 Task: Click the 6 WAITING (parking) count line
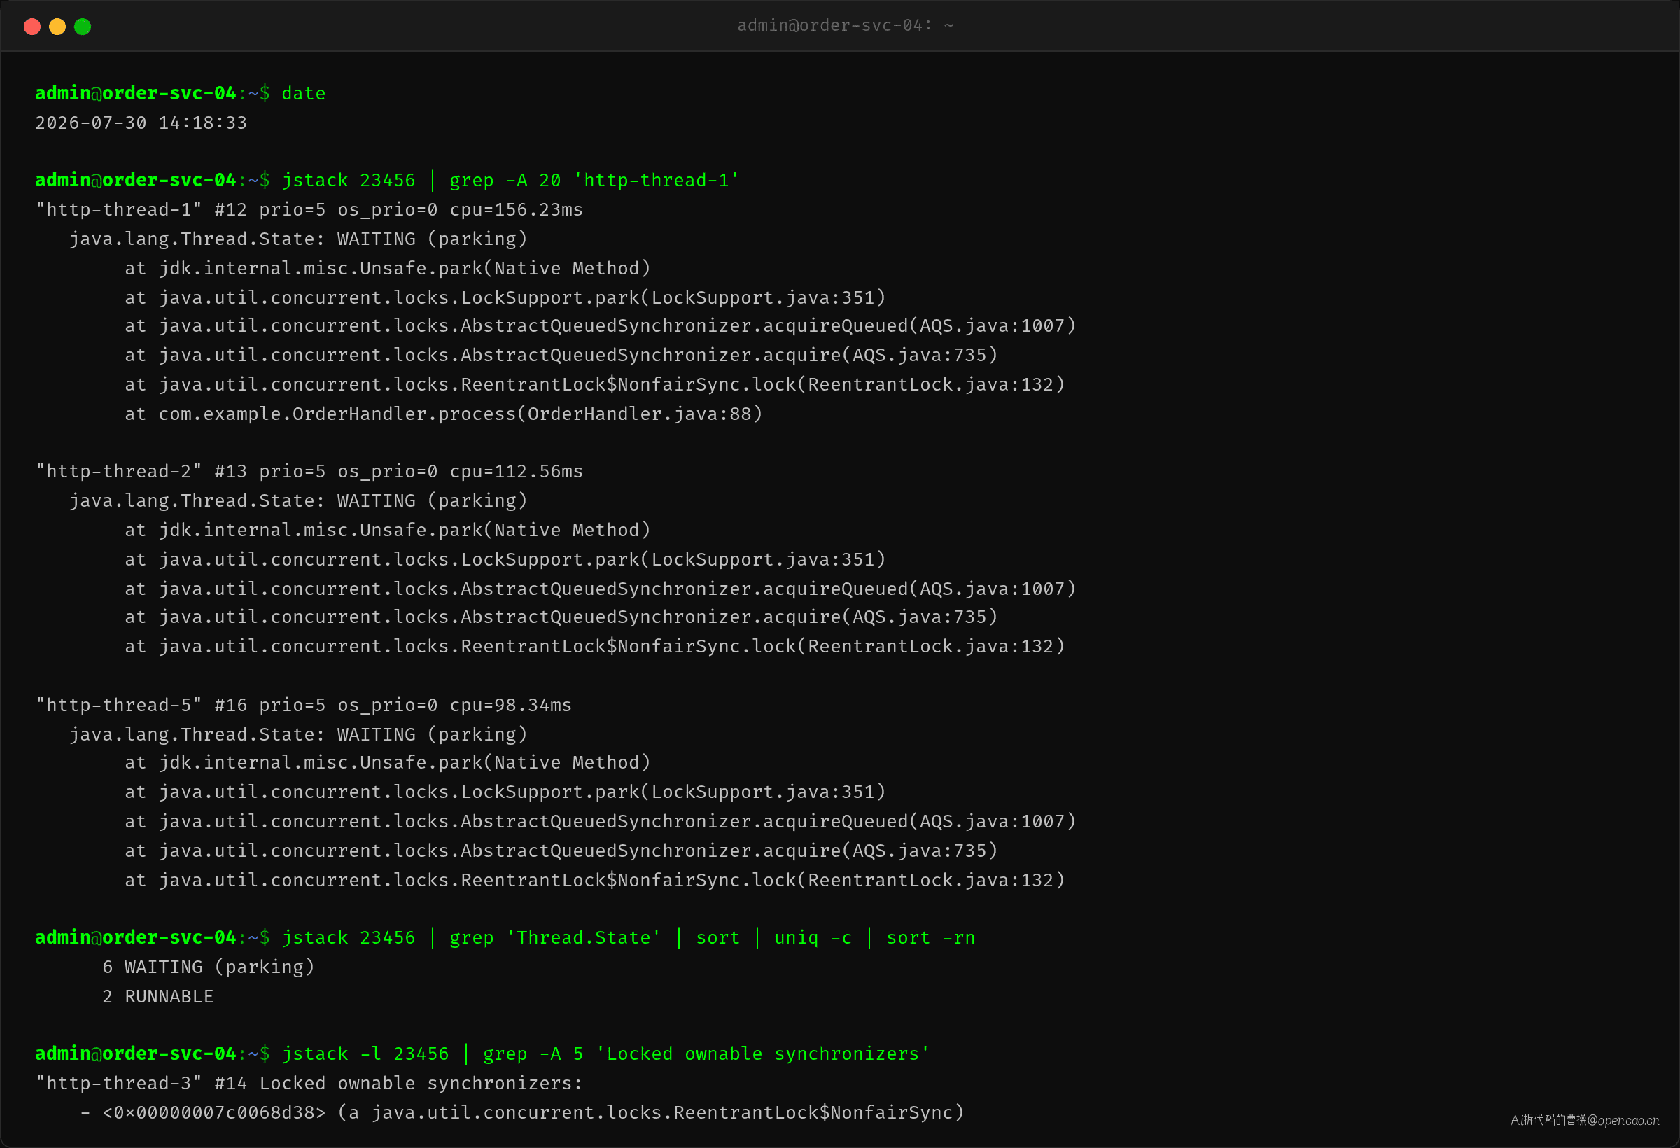click(209, 967)
